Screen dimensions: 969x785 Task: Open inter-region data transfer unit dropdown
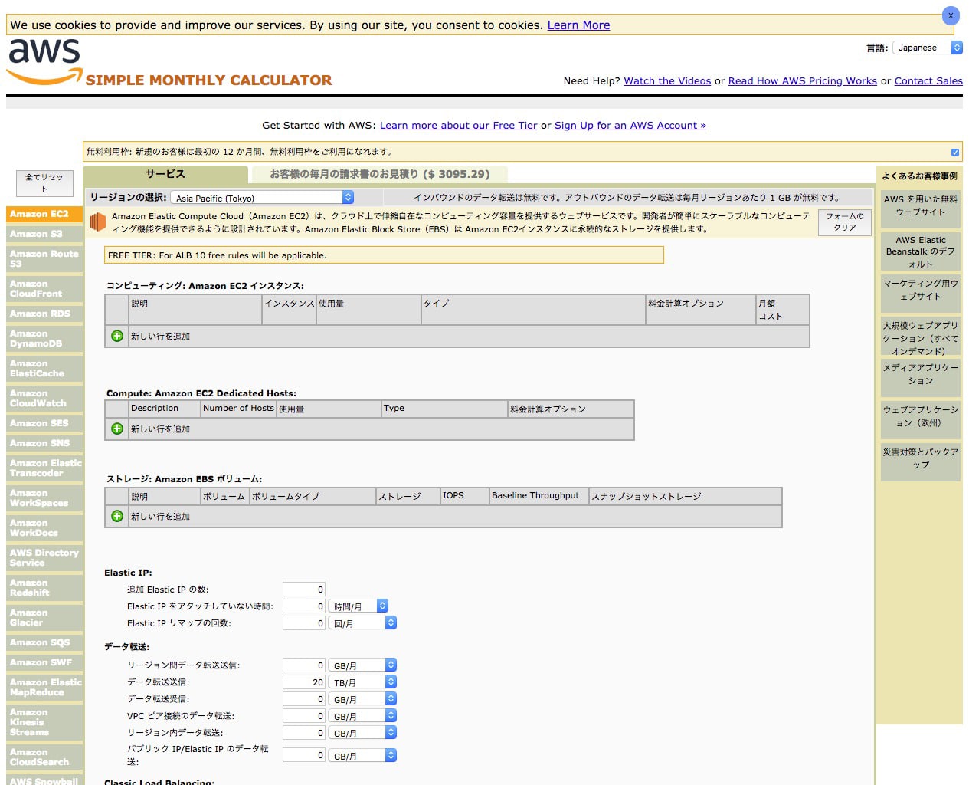[x=362, y=665]
